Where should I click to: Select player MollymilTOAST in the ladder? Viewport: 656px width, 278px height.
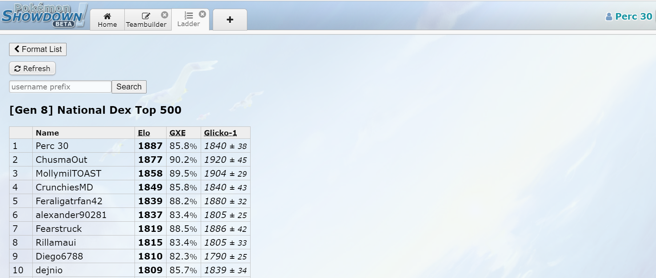[x=68, y=174]
